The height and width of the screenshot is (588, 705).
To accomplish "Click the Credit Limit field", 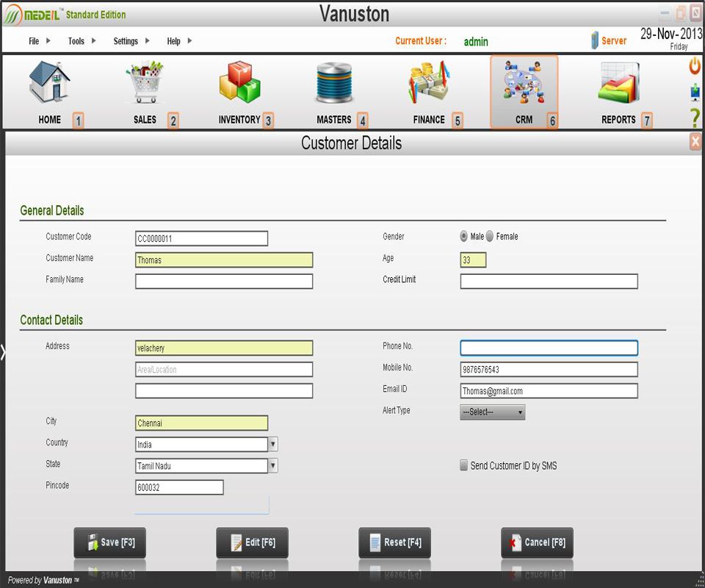I will click(x=549, y=282).
